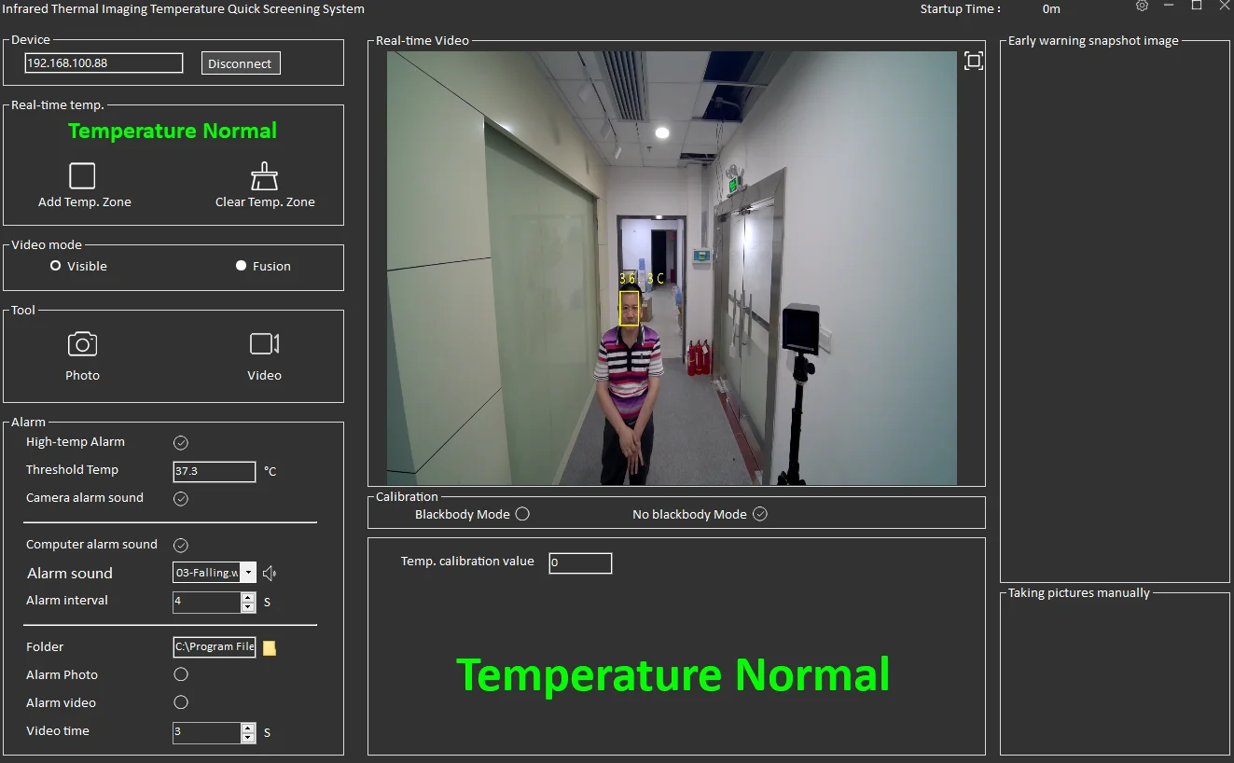The height and width of the screenshot is (763, 1234).
Task: Take a snapshot with the Photo camera icon
Action: pos(82,344)
